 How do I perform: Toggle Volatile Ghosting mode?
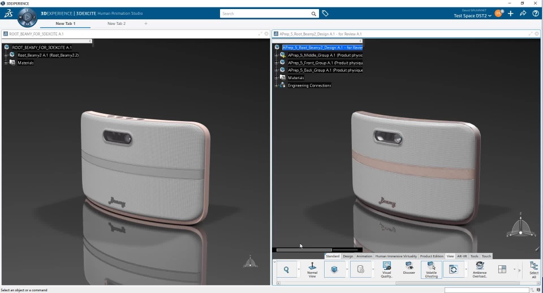click(x=432, y=269)
